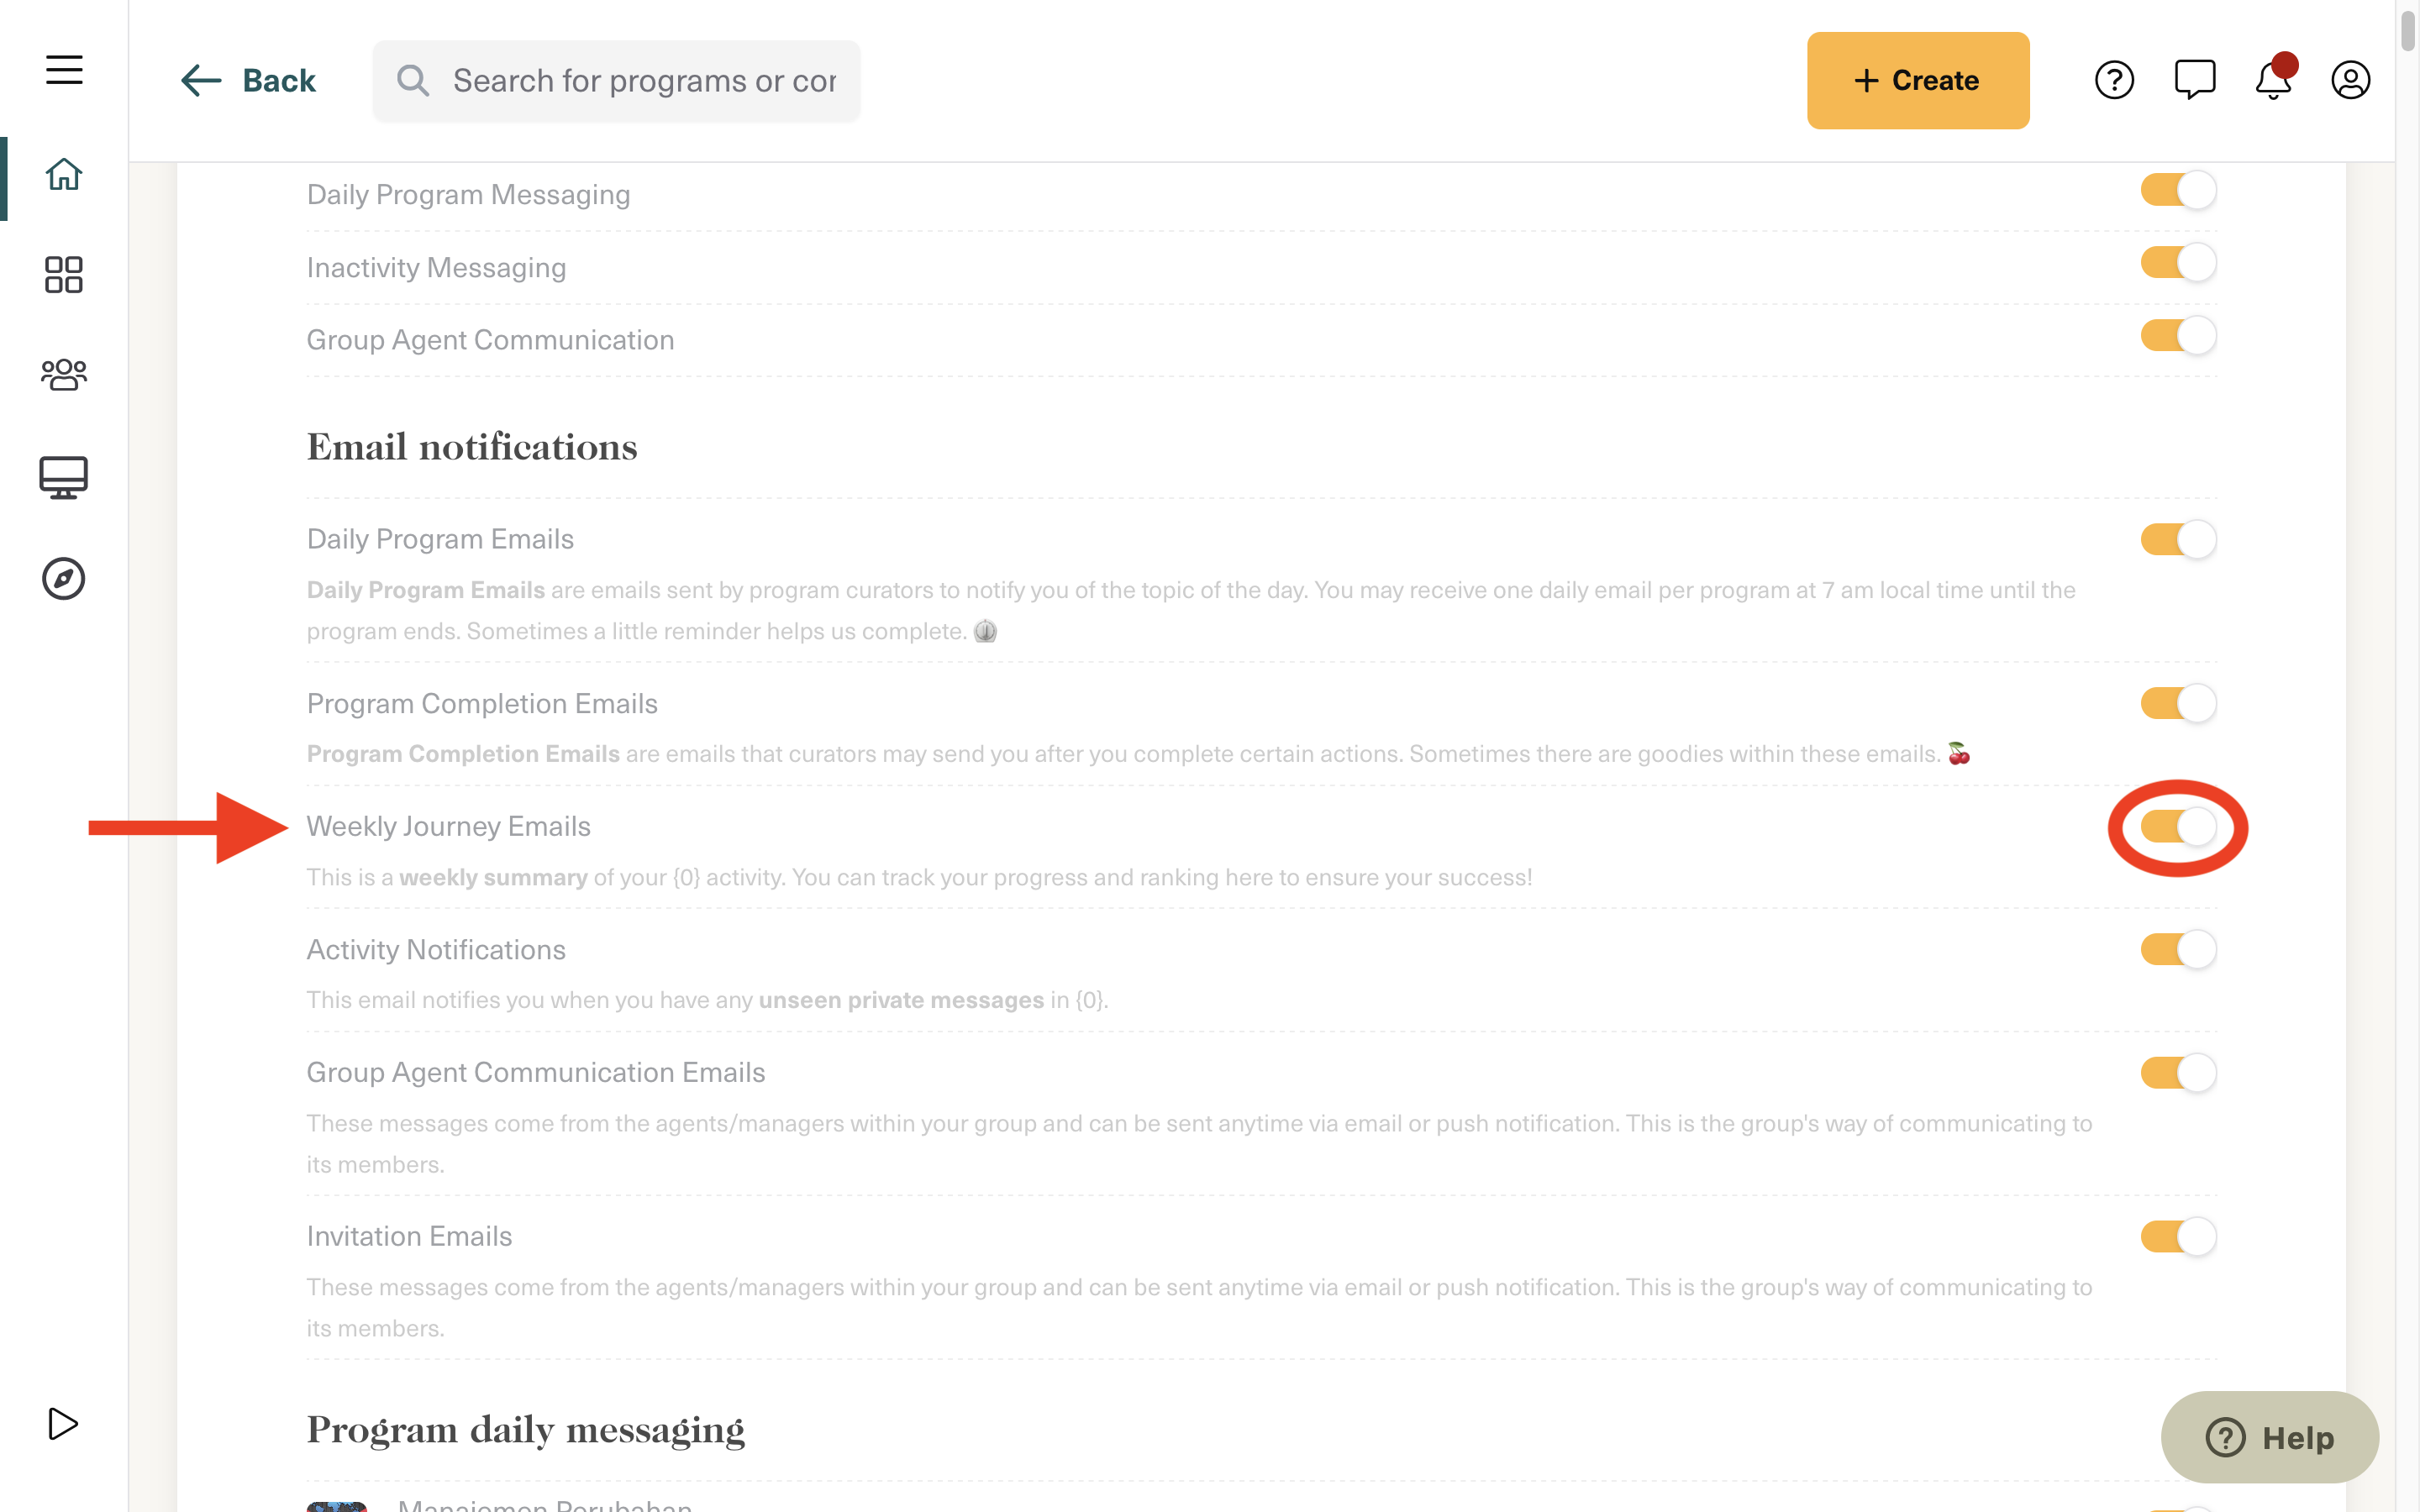Open the chat messages icon
The width and height of the screenshot is (2420, 1512).
2195,80
